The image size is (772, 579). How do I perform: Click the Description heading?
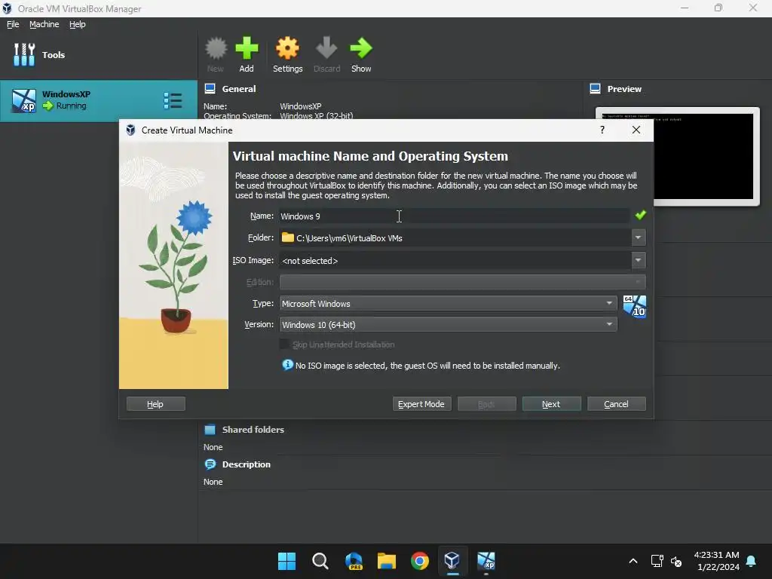point(247,464)
